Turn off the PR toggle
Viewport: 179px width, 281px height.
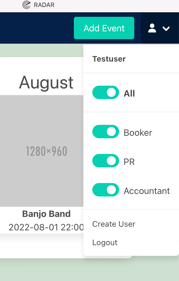tap(105, 161)
